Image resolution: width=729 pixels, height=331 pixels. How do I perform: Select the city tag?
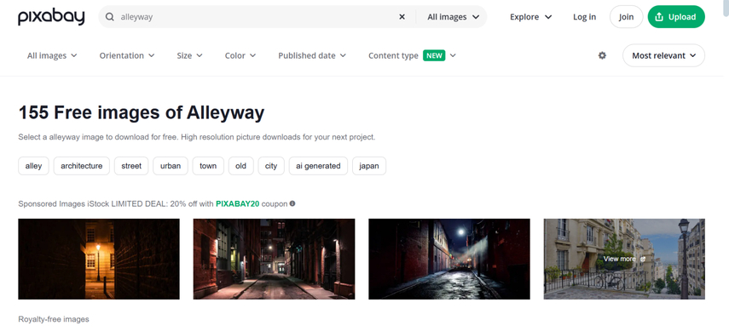271,166
